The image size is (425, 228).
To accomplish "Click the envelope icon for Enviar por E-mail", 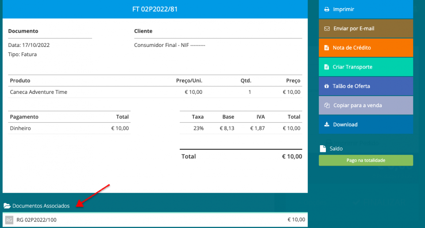I will click(x=327, y=29).
